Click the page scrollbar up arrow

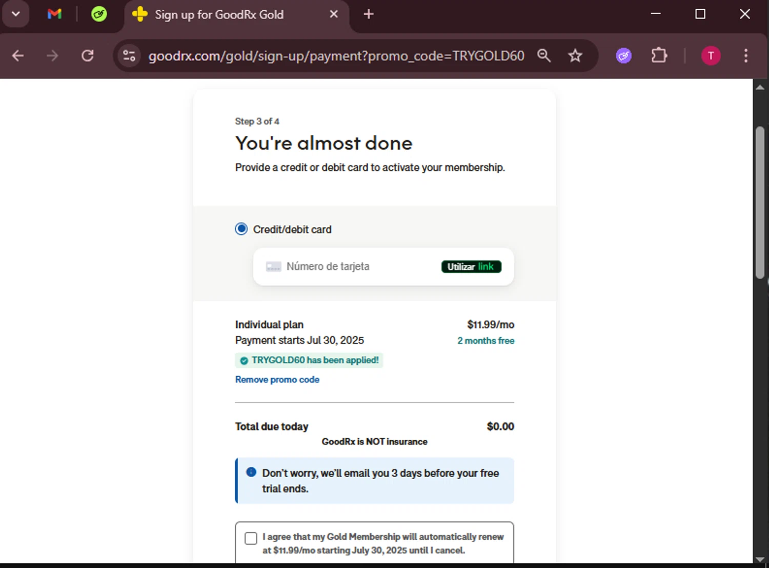[x=760, y=87]
